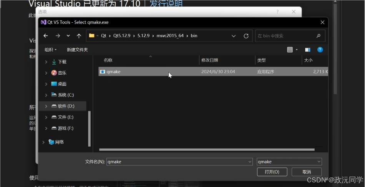
Task: Expand the 网络 tree node
Action: pos(43,142)
